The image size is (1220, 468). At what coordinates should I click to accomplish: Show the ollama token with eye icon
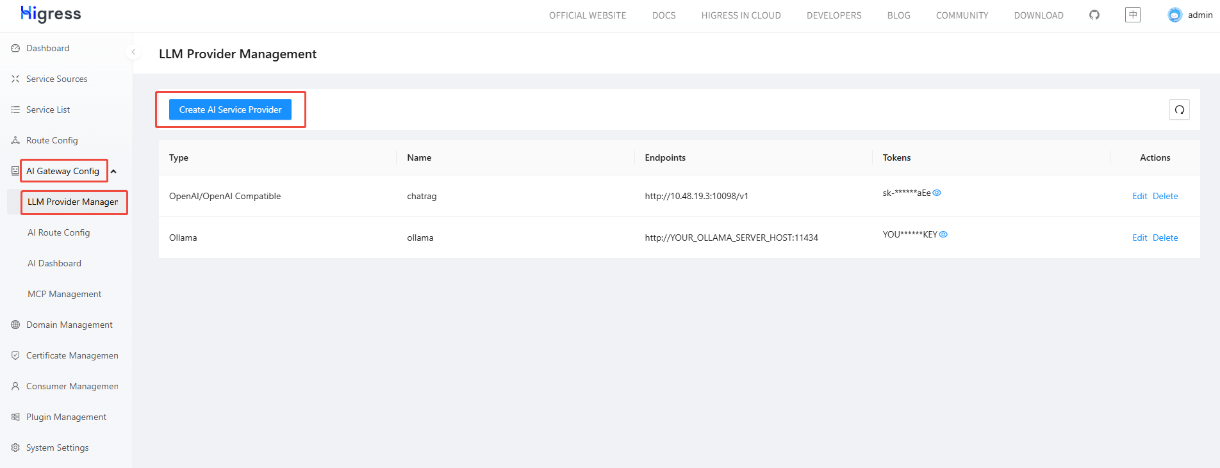[x=943, y=234]
